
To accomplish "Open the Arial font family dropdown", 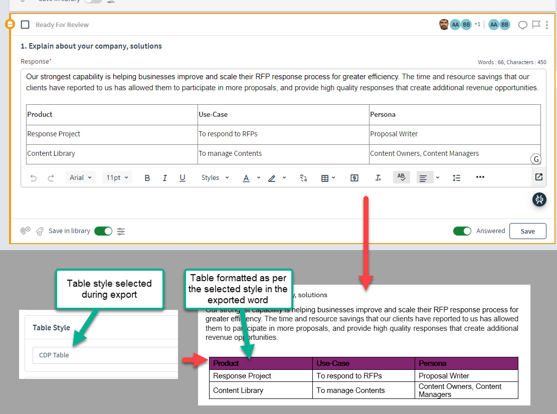I will pyautogui.click(x=80, y=177).
